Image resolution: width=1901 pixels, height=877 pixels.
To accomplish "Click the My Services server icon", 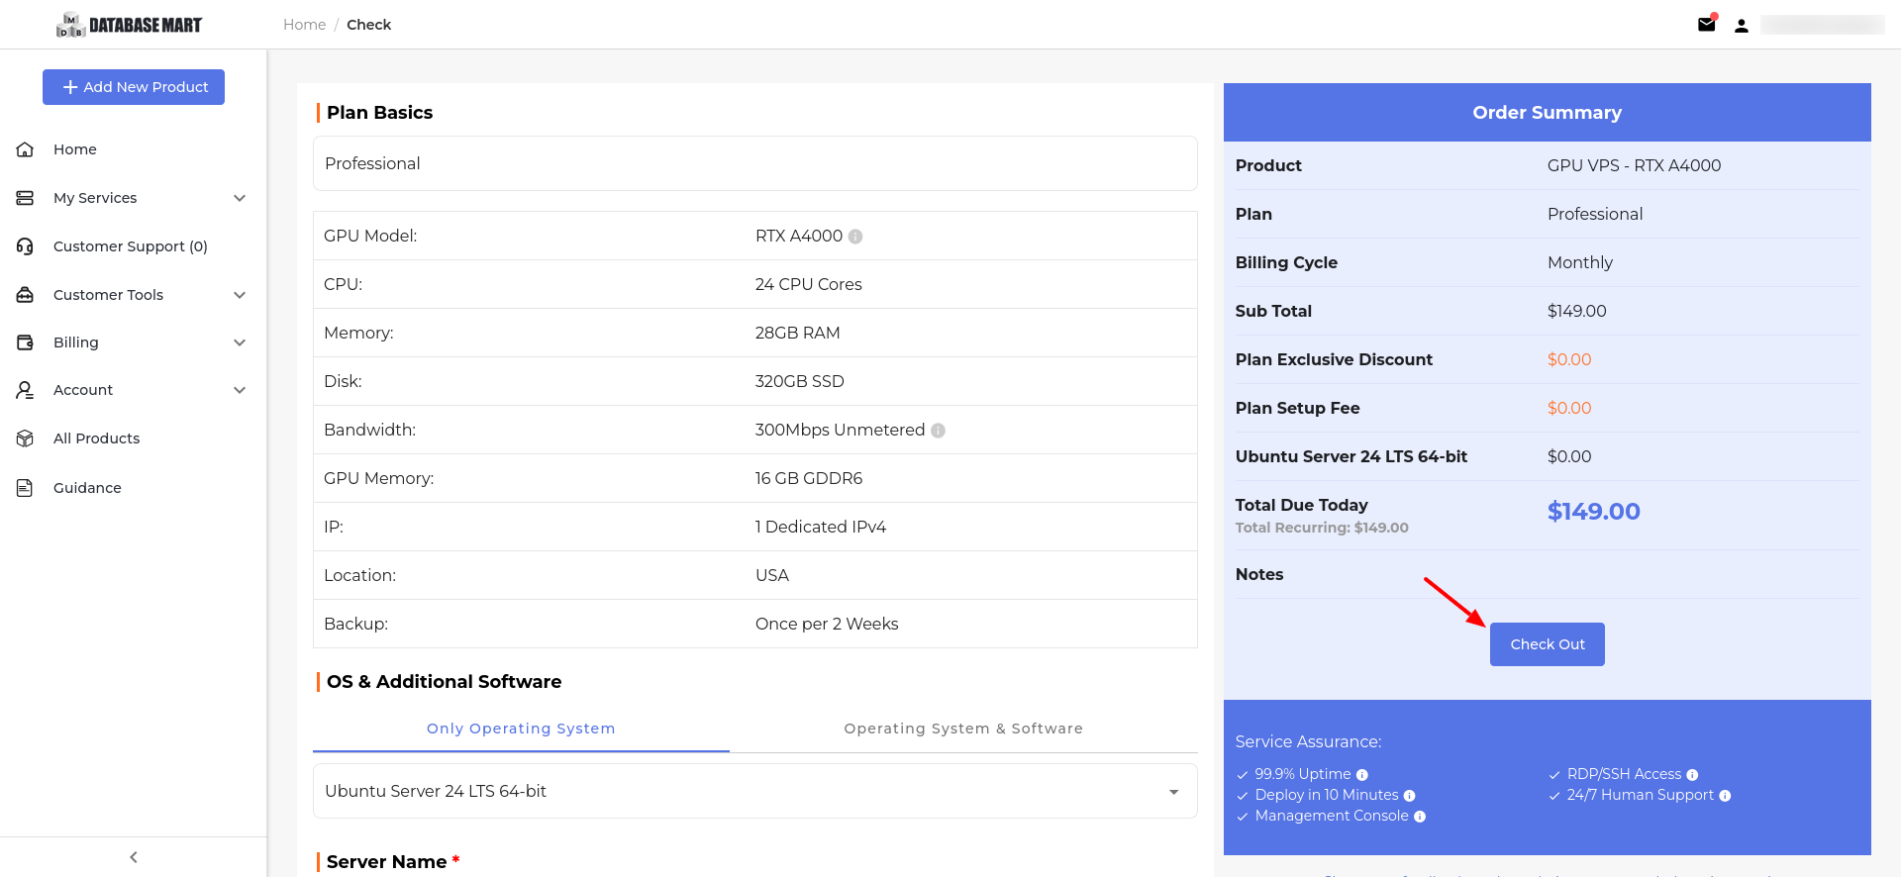I will [x=26, y=198].
